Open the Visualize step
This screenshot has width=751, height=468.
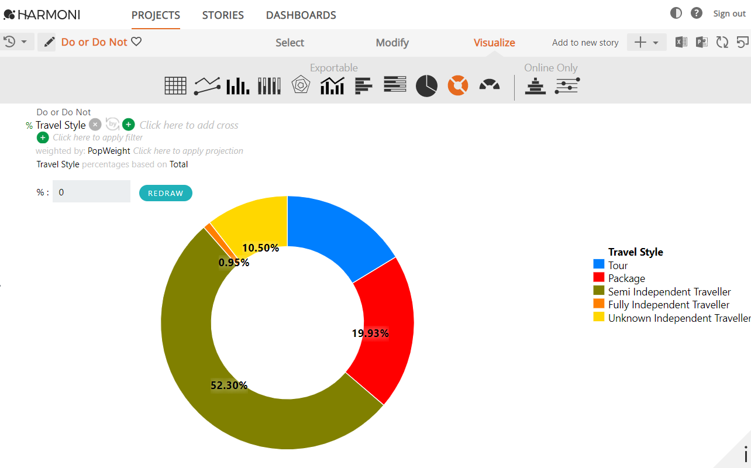(494, 43)
